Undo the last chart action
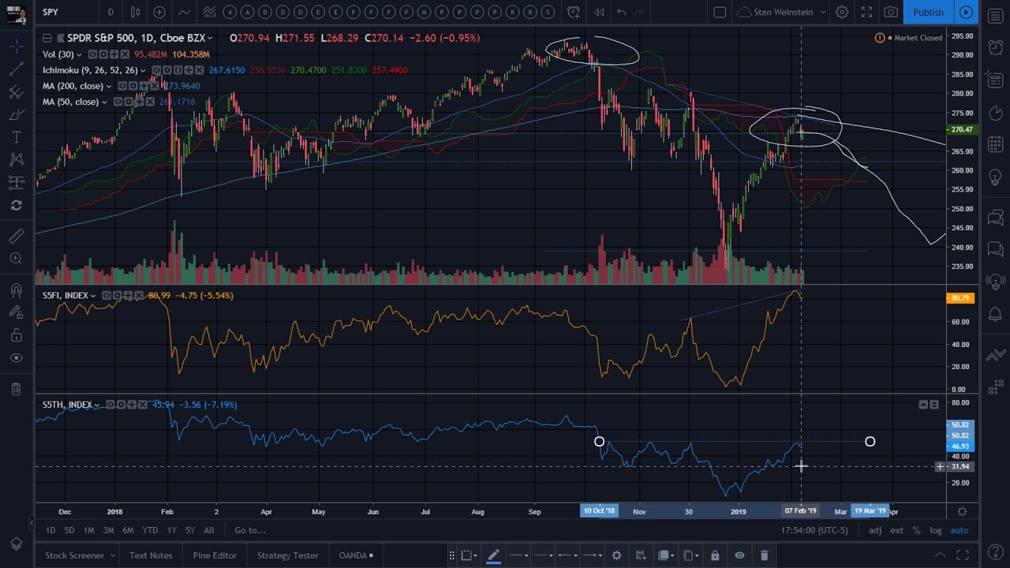Viewport: 1010px width, 568px height. (x=622, y=12)
